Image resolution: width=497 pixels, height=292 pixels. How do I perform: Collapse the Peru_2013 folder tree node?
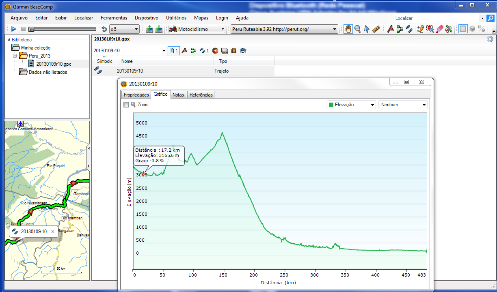coord(15,56)
